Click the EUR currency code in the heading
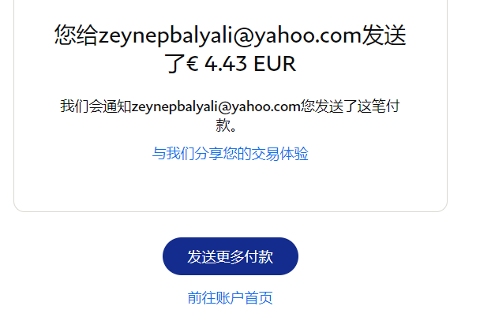Screen dimensions: 480x317 (x=275, y=64)
